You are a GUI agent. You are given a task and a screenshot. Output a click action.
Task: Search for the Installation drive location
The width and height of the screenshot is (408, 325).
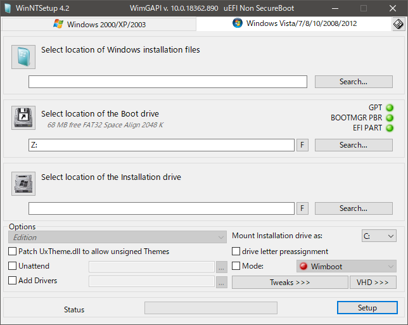(354, 208)
